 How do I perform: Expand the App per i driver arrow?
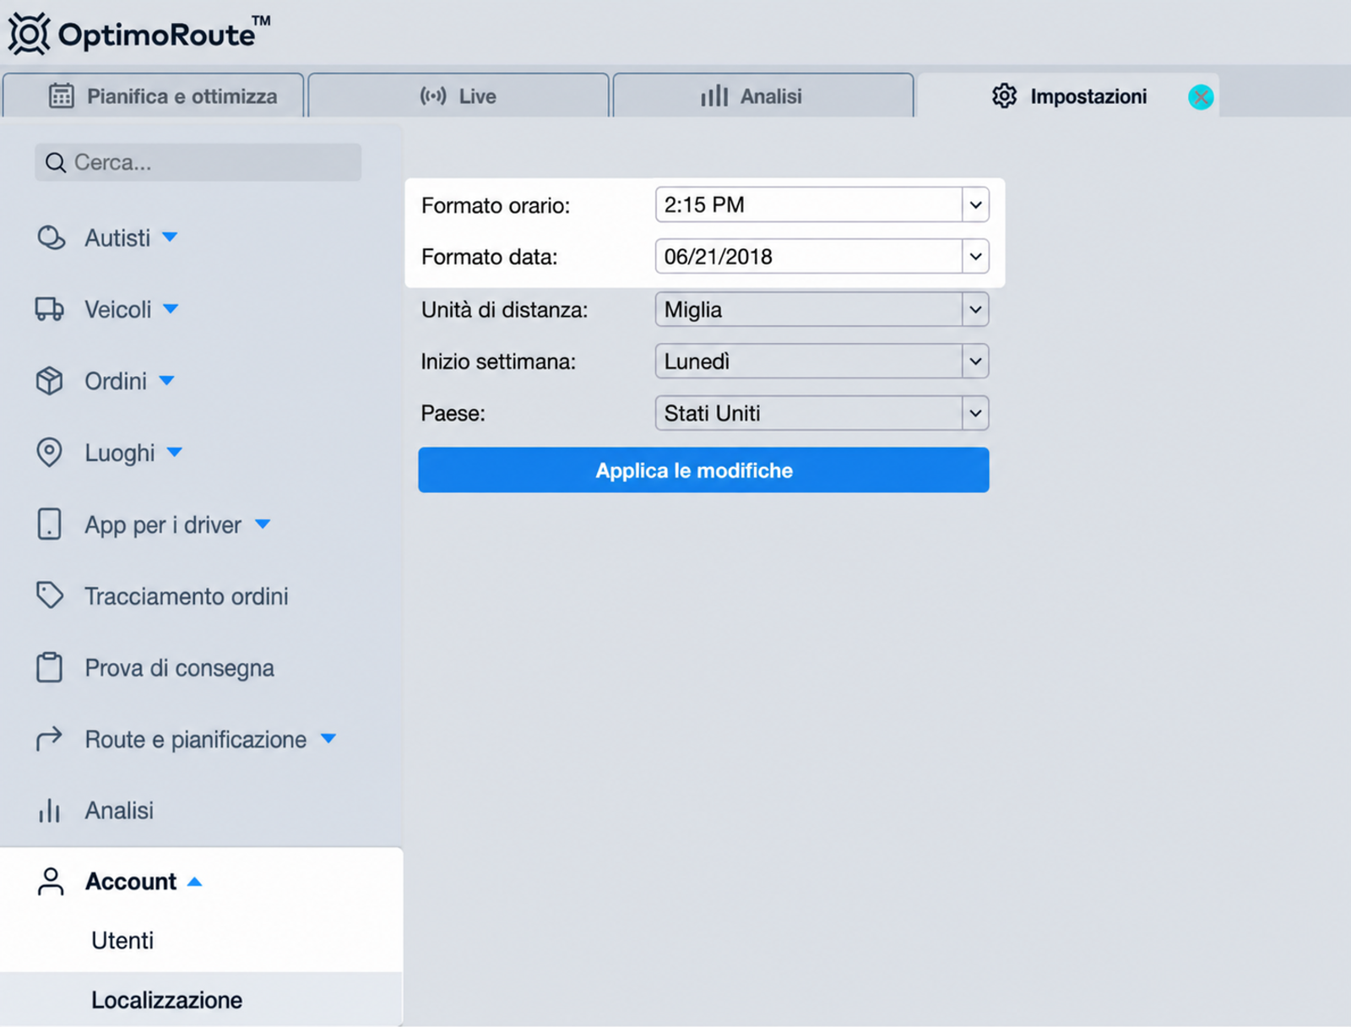263,524
